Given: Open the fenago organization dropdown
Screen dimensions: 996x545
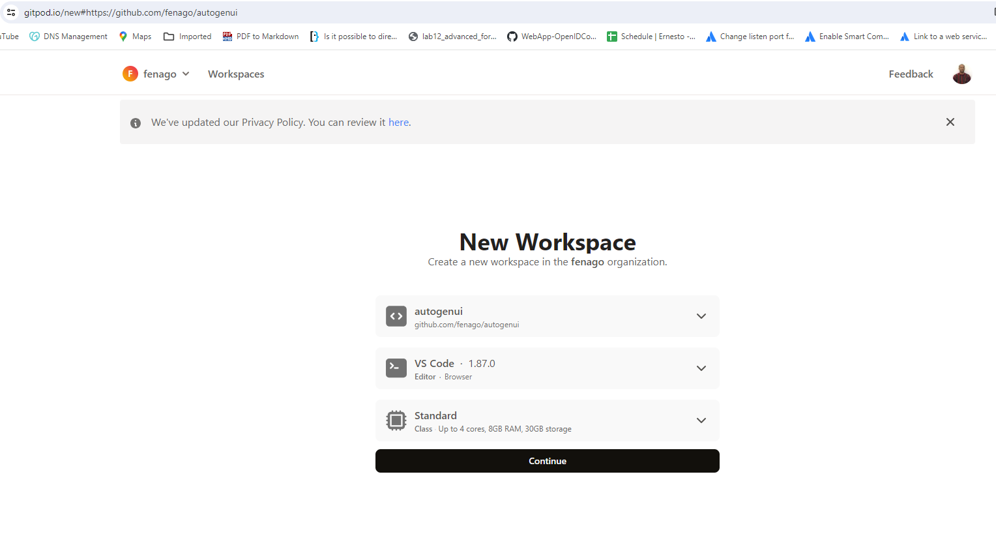Looking at the screenshot, I should [157, 74].
